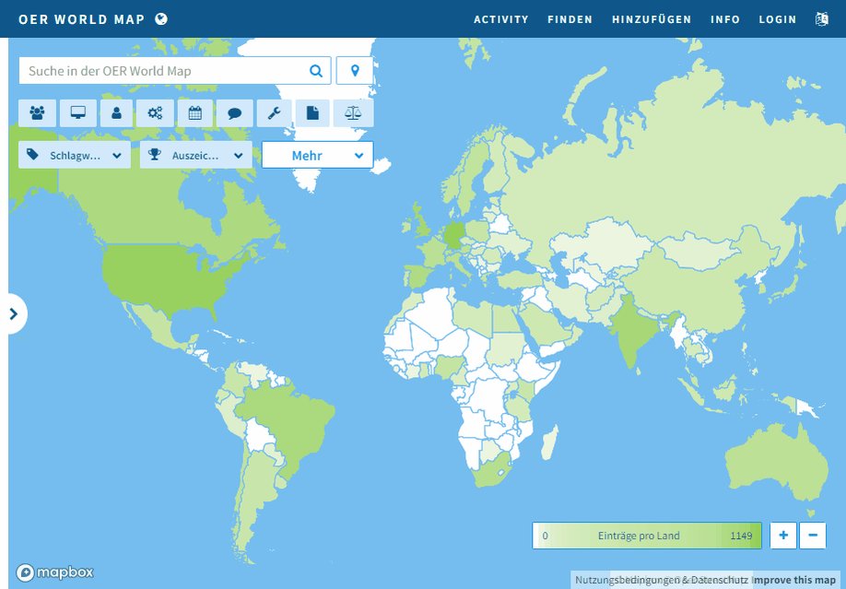The width and height of the screenshot is (846, 589).
Task: Click 'Improve this map' link
Action: [x=794, y=581]
